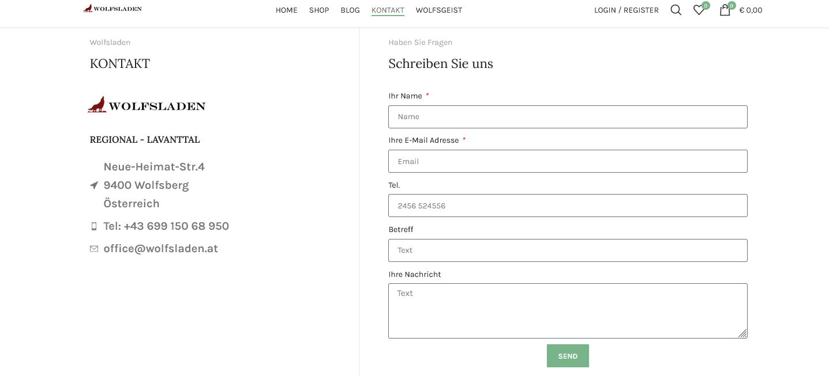
Task: Open the shopping bag cart icon
Action: (725, 10)
